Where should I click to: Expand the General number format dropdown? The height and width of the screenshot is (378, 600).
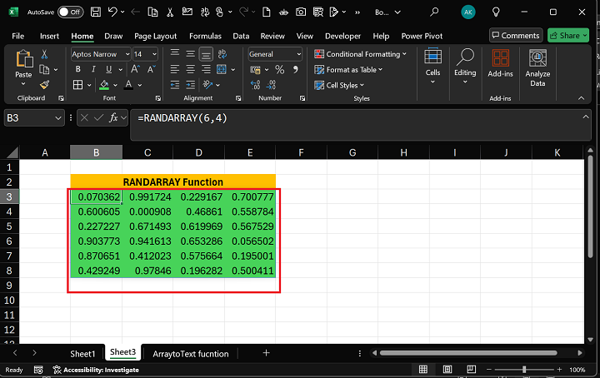point(301,54)
